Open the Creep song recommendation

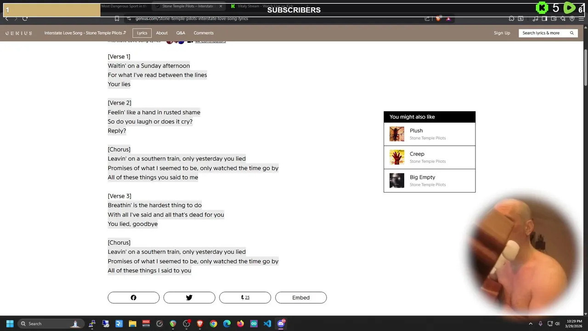pos(430,157)
